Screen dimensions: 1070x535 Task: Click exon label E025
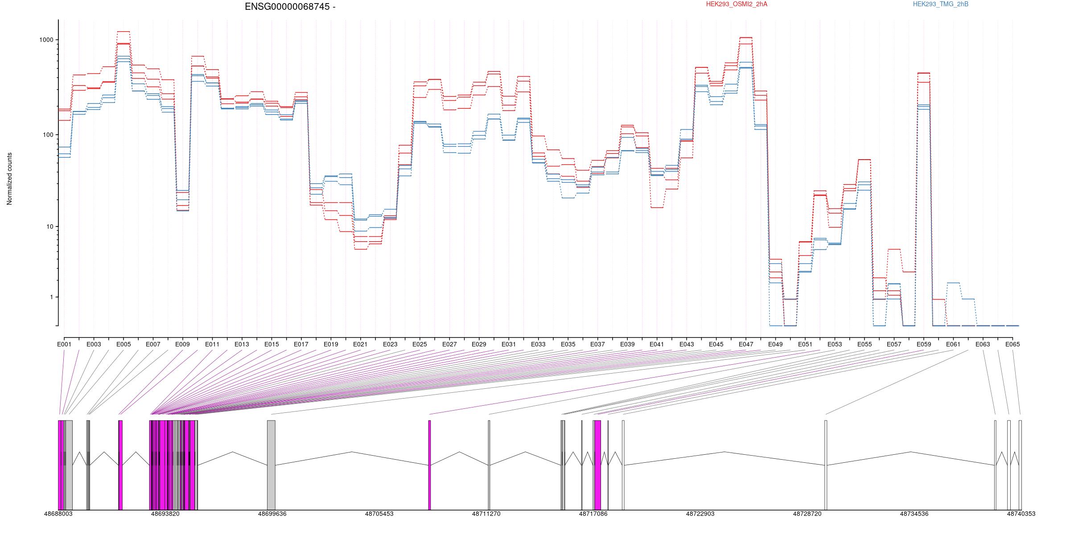420,344
